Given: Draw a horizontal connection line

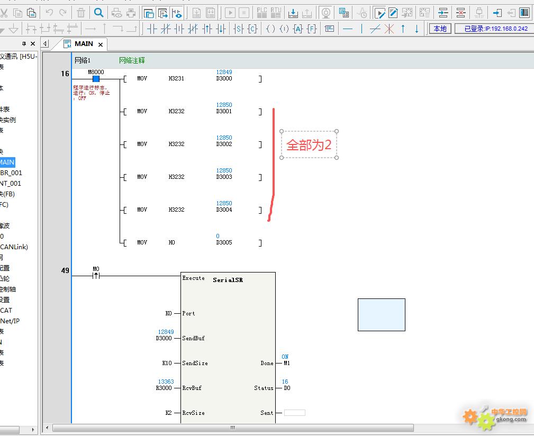Looking at the screenshot, I should [348, 29].
